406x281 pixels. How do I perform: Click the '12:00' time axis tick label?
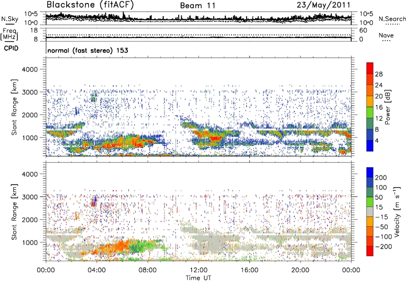click(198, 270)
